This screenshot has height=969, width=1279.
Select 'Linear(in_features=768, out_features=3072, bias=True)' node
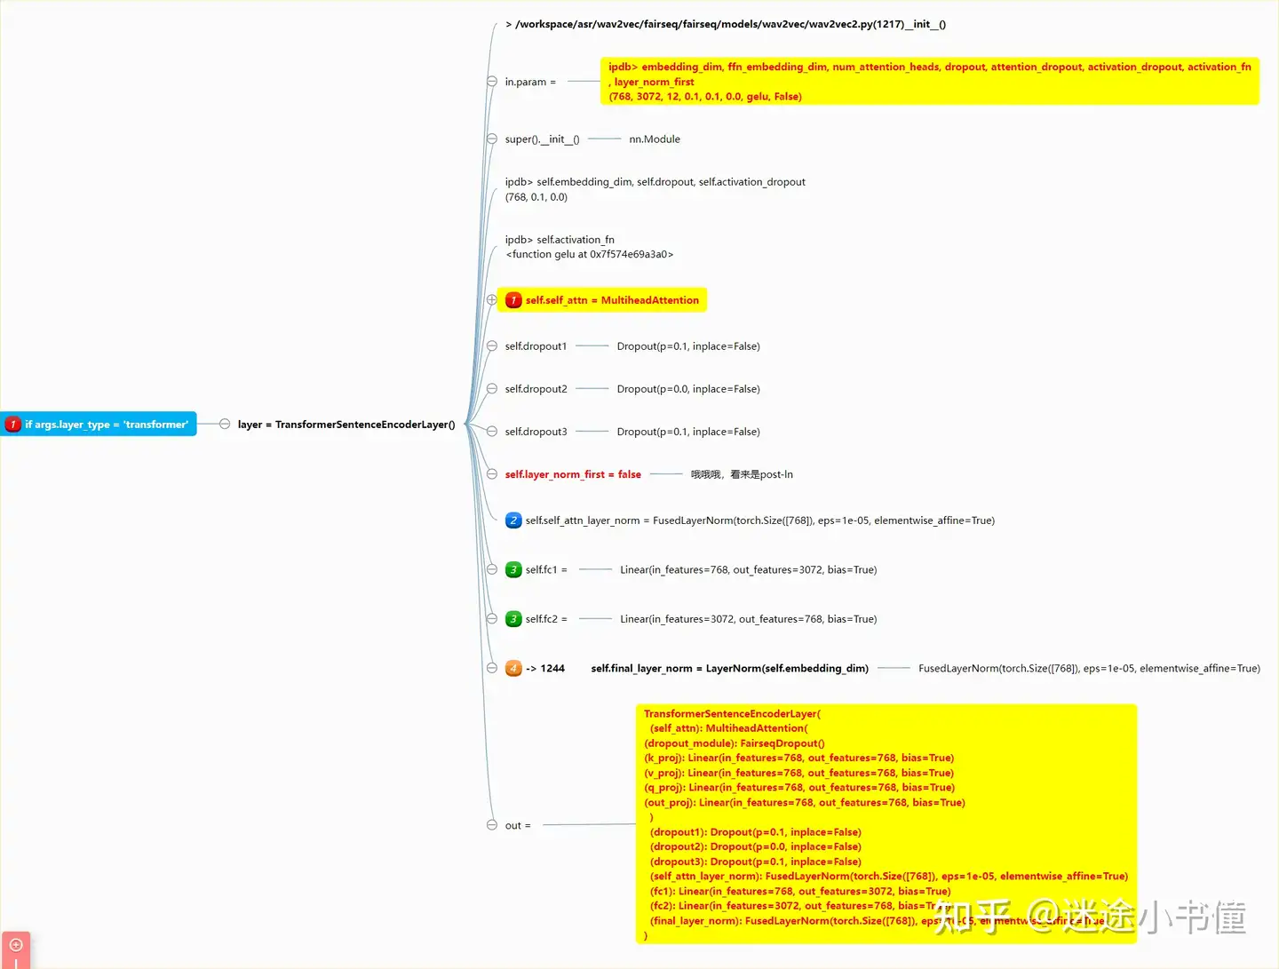(x=748, y=570)
